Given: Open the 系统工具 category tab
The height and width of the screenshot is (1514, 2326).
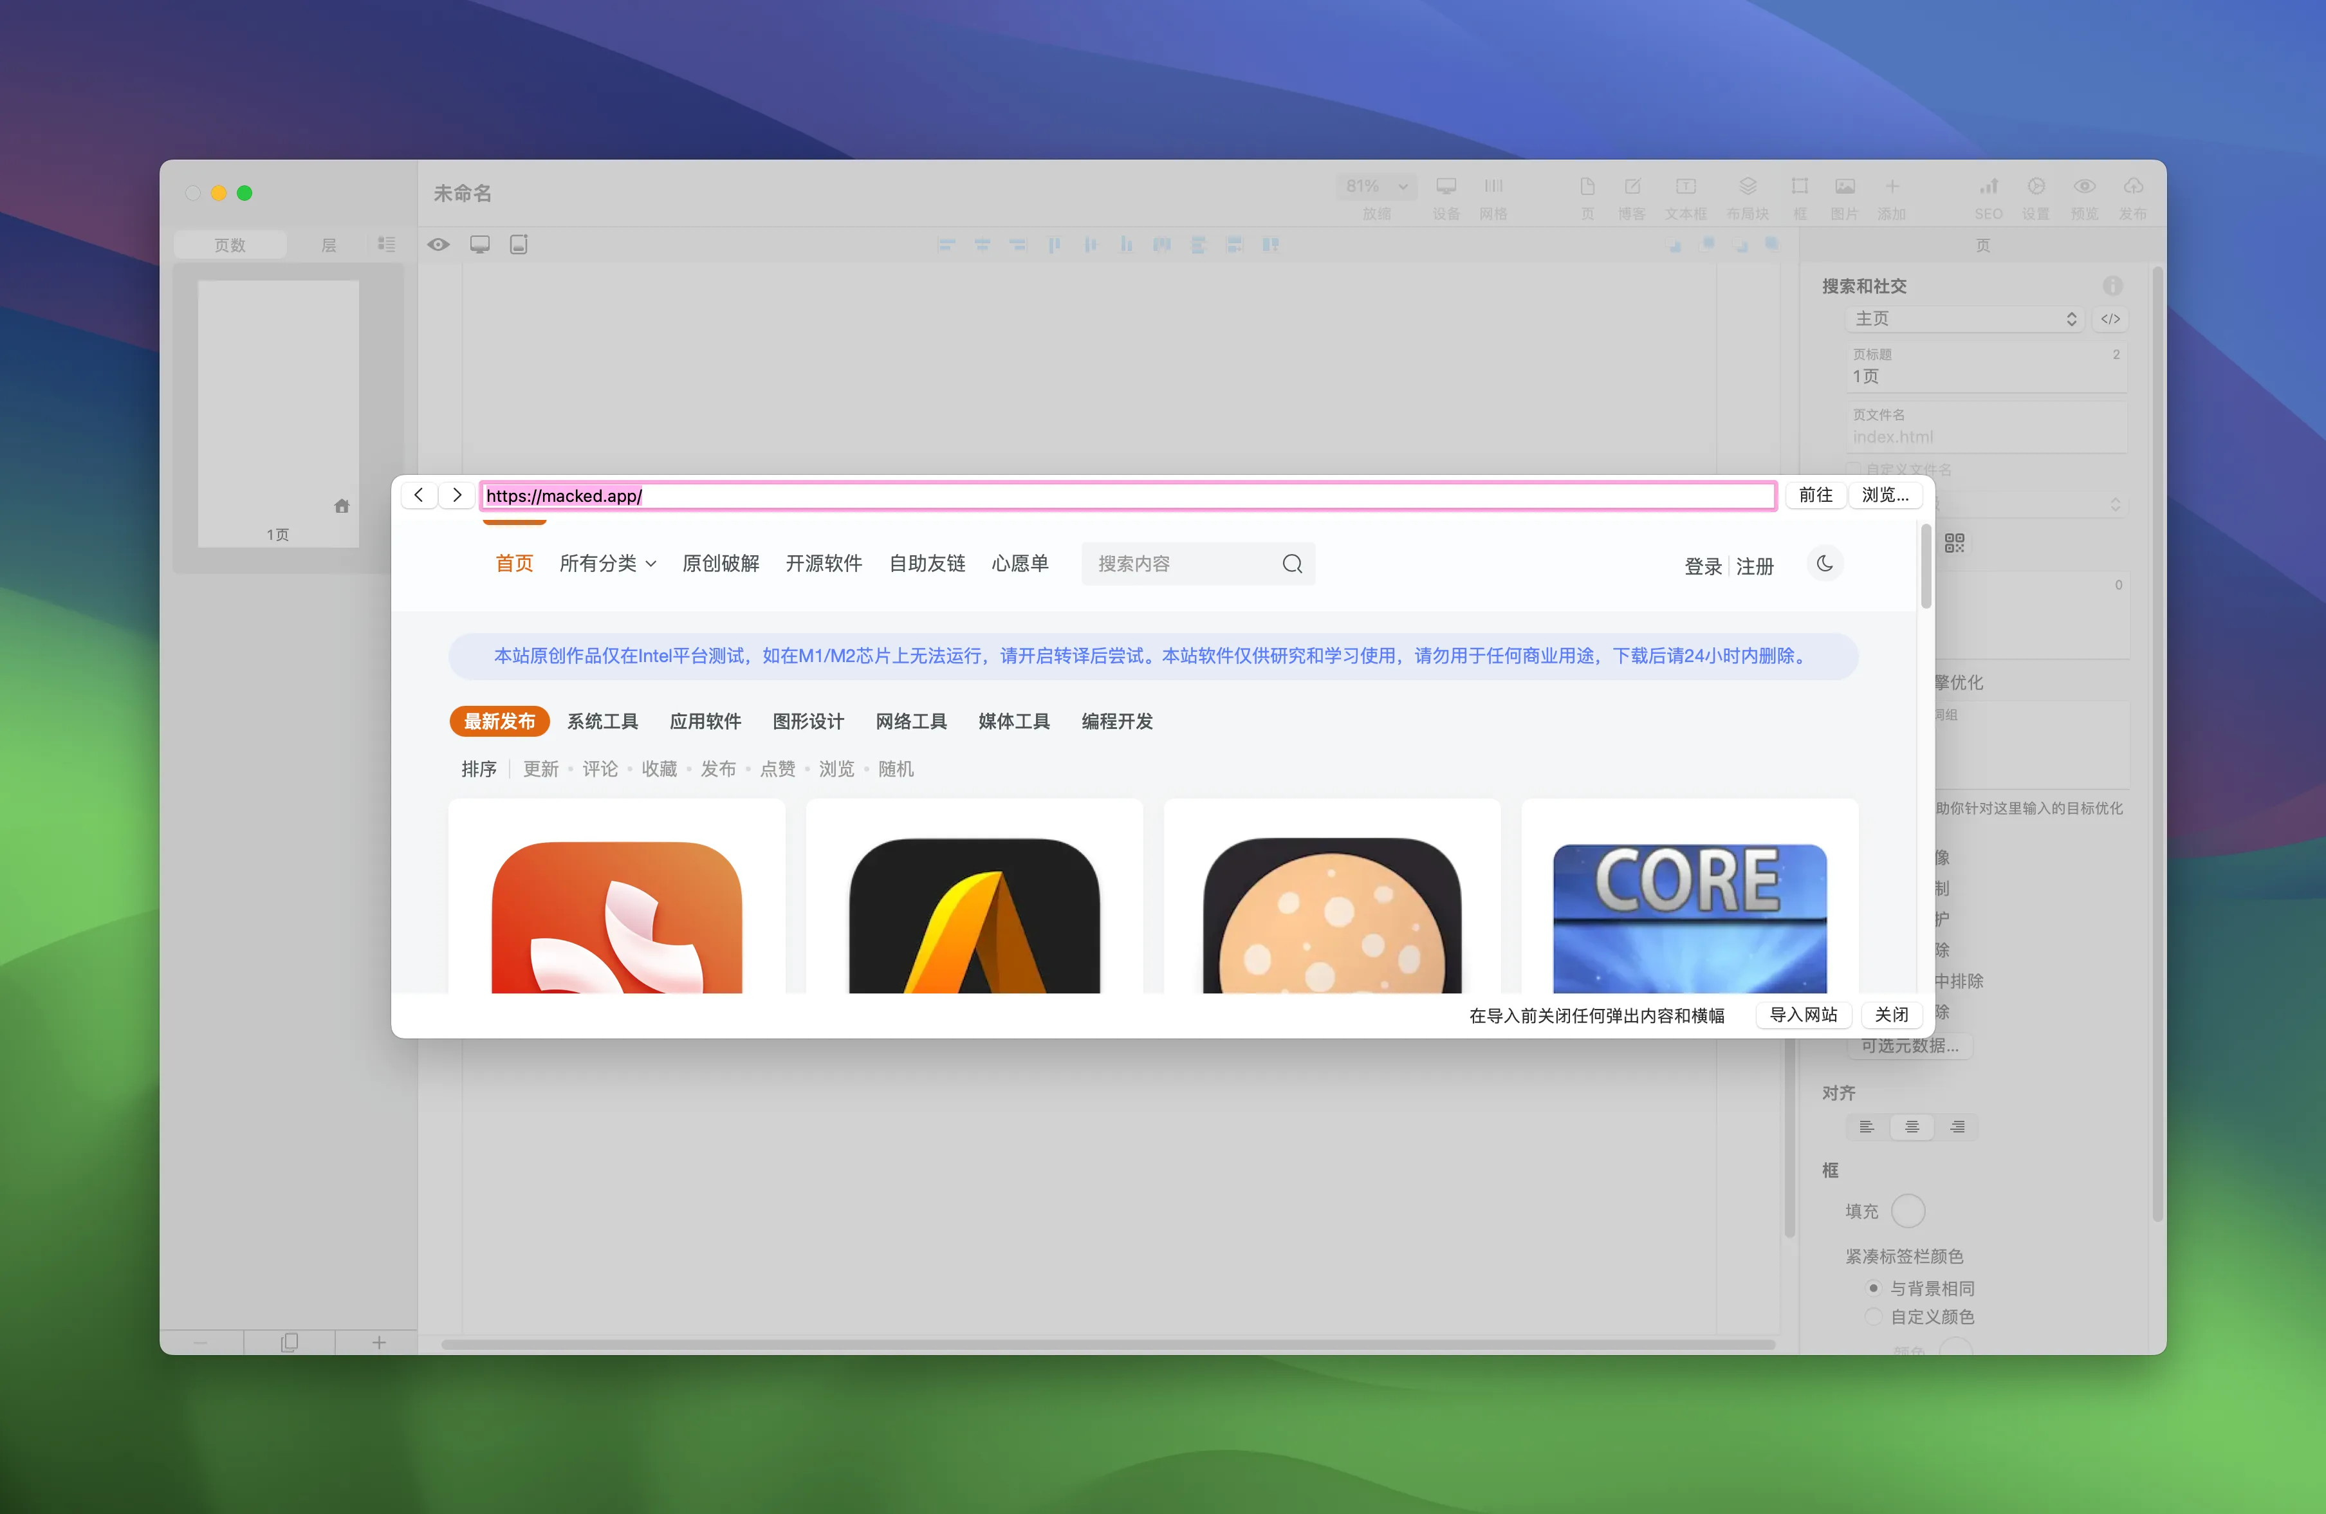Looking at the screenshot, I should pos(602,721).
